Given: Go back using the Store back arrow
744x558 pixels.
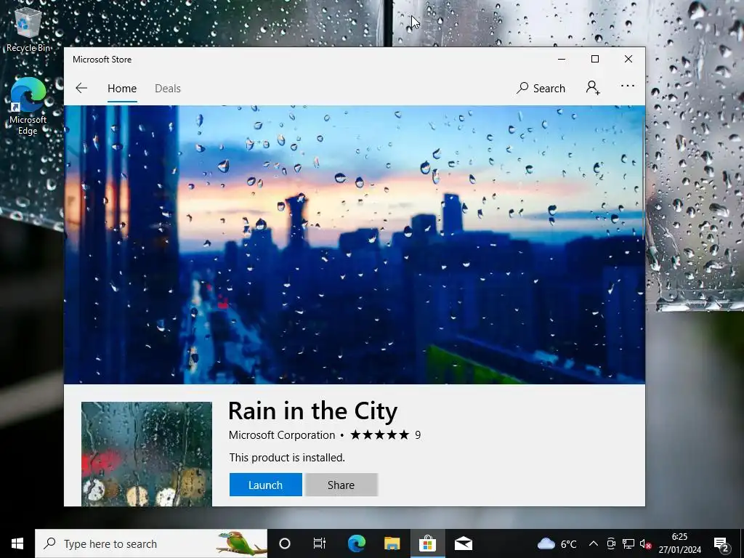Looking at the screenshot, I should coord(81,88).
